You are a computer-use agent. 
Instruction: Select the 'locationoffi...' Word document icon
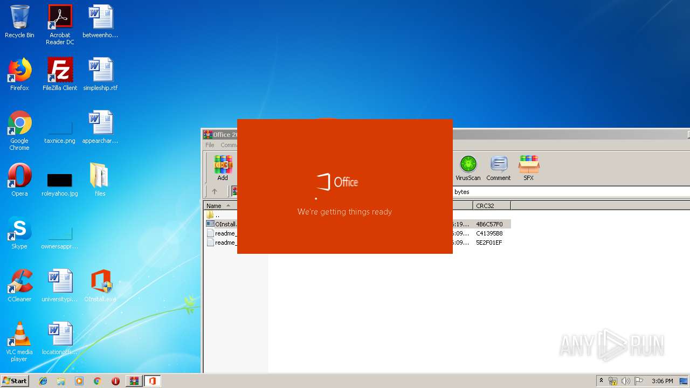(x=60, y=338)
